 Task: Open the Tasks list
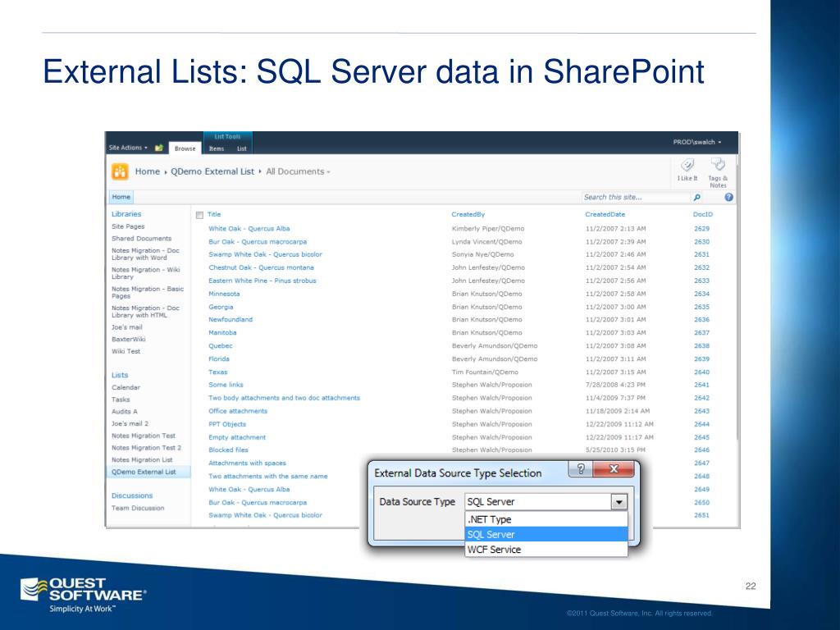pyautogui.click(x=121, y=399)
